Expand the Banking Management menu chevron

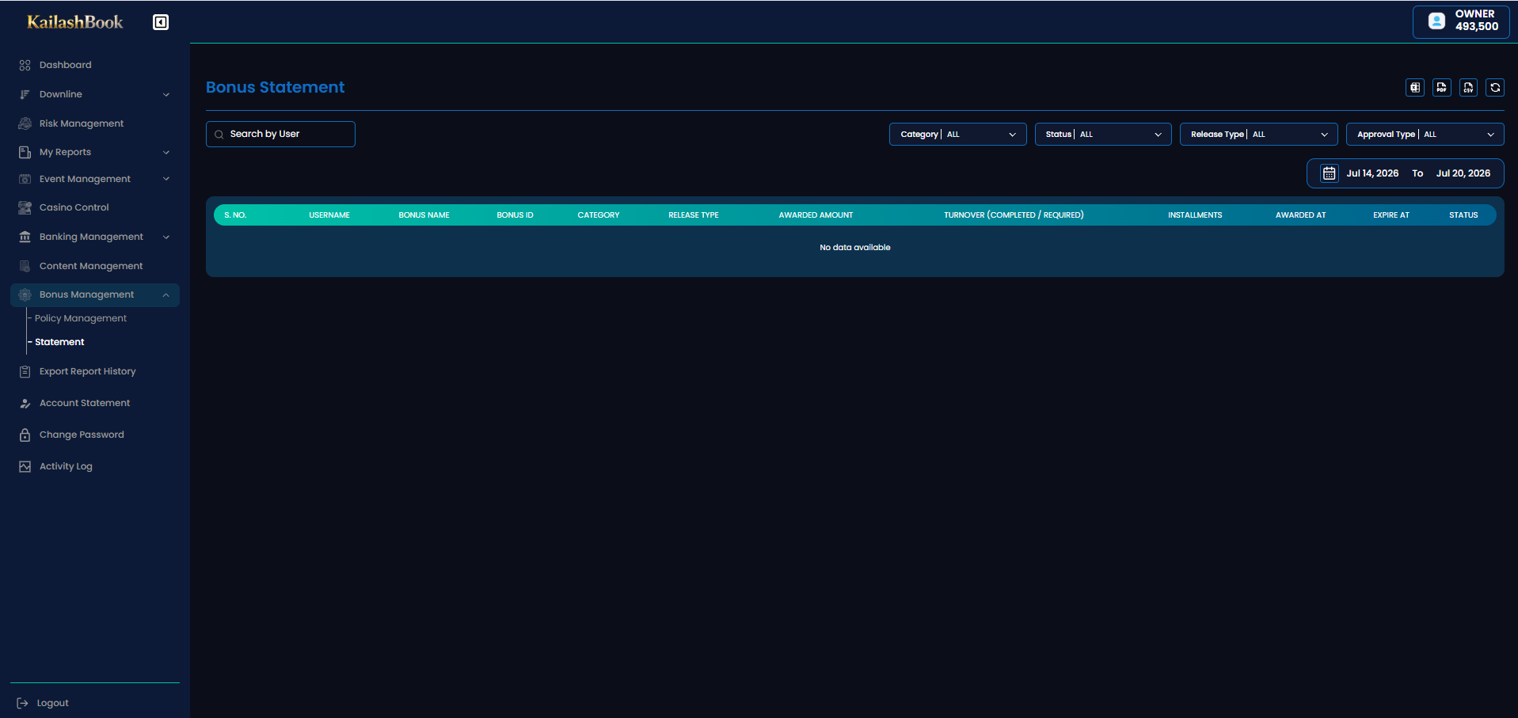166,237
